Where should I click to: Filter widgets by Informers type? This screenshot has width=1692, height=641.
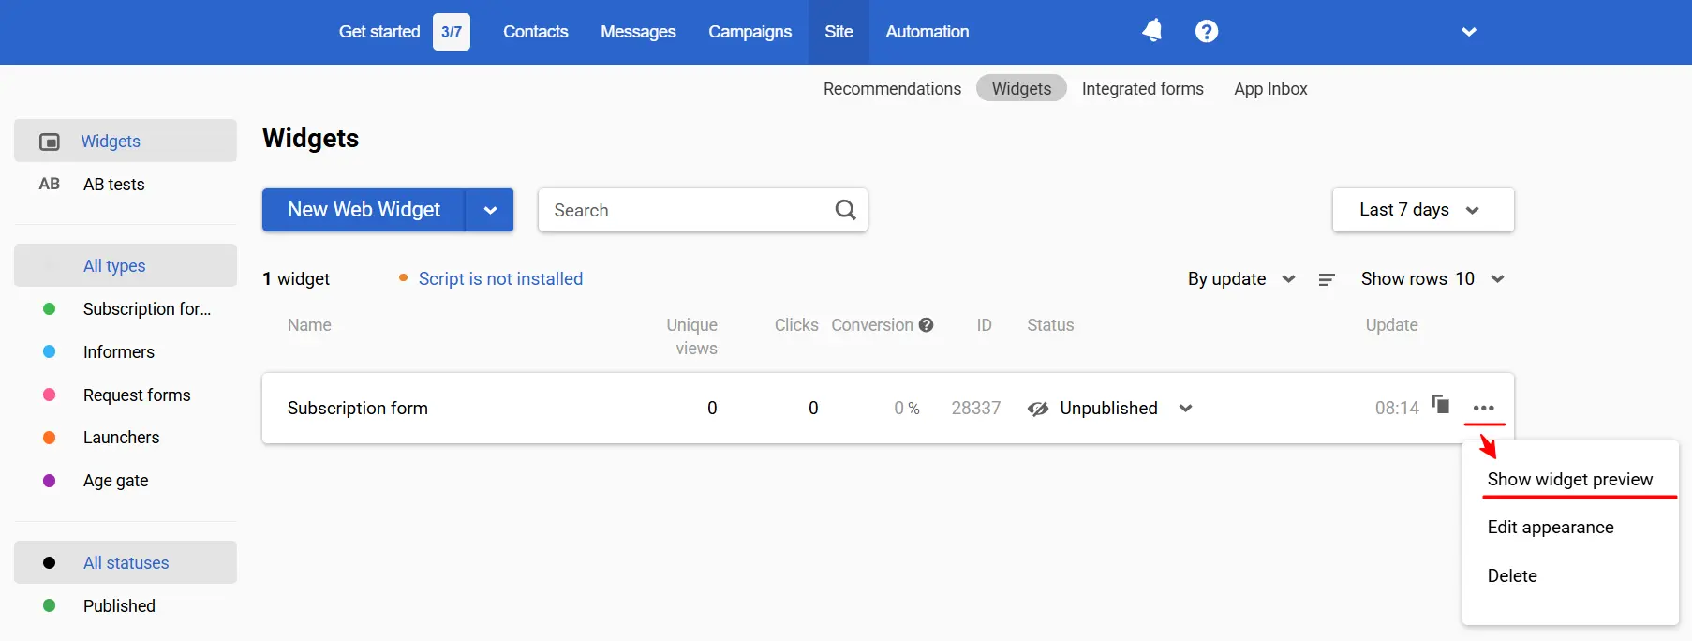[x=118, y=352]
